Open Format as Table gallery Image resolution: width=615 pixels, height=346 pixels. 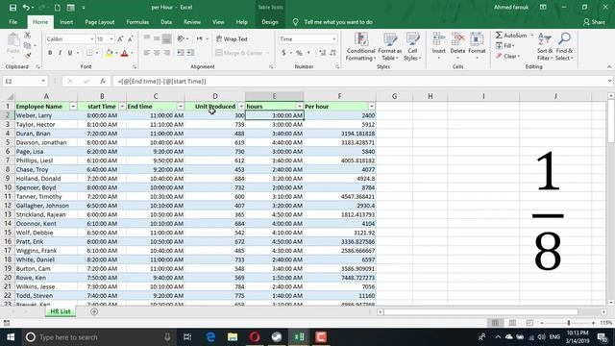tap(389, 46)
